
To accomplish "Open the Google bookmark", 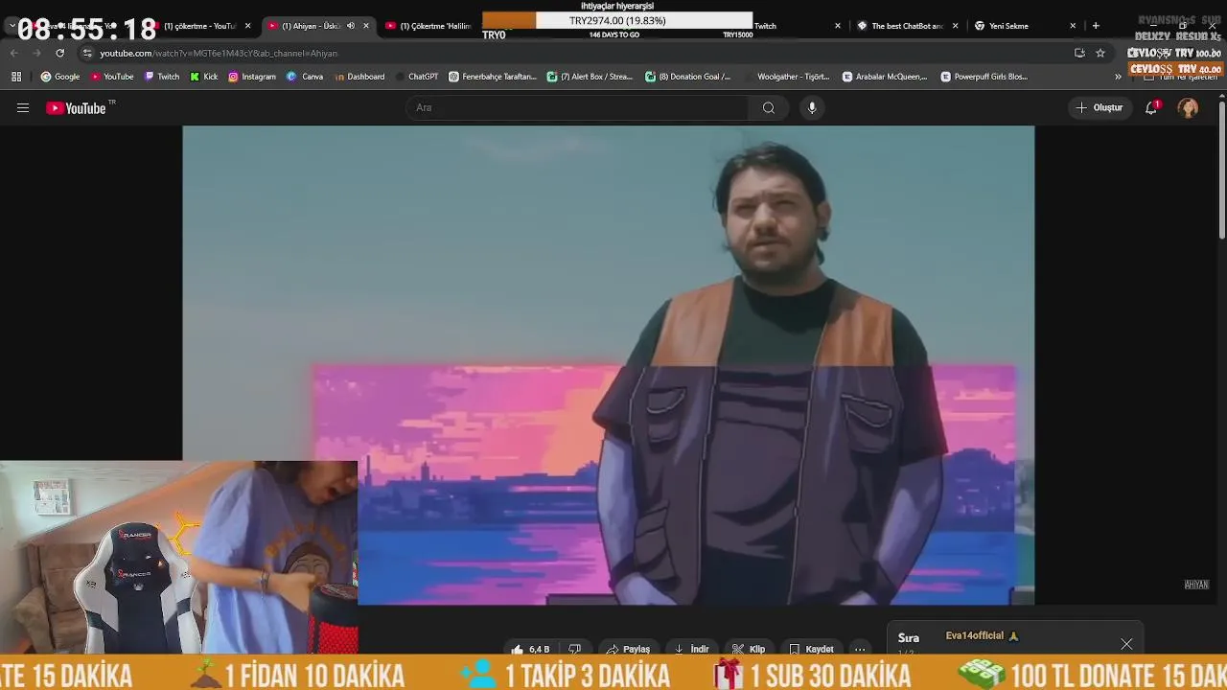I will point(60,77).
